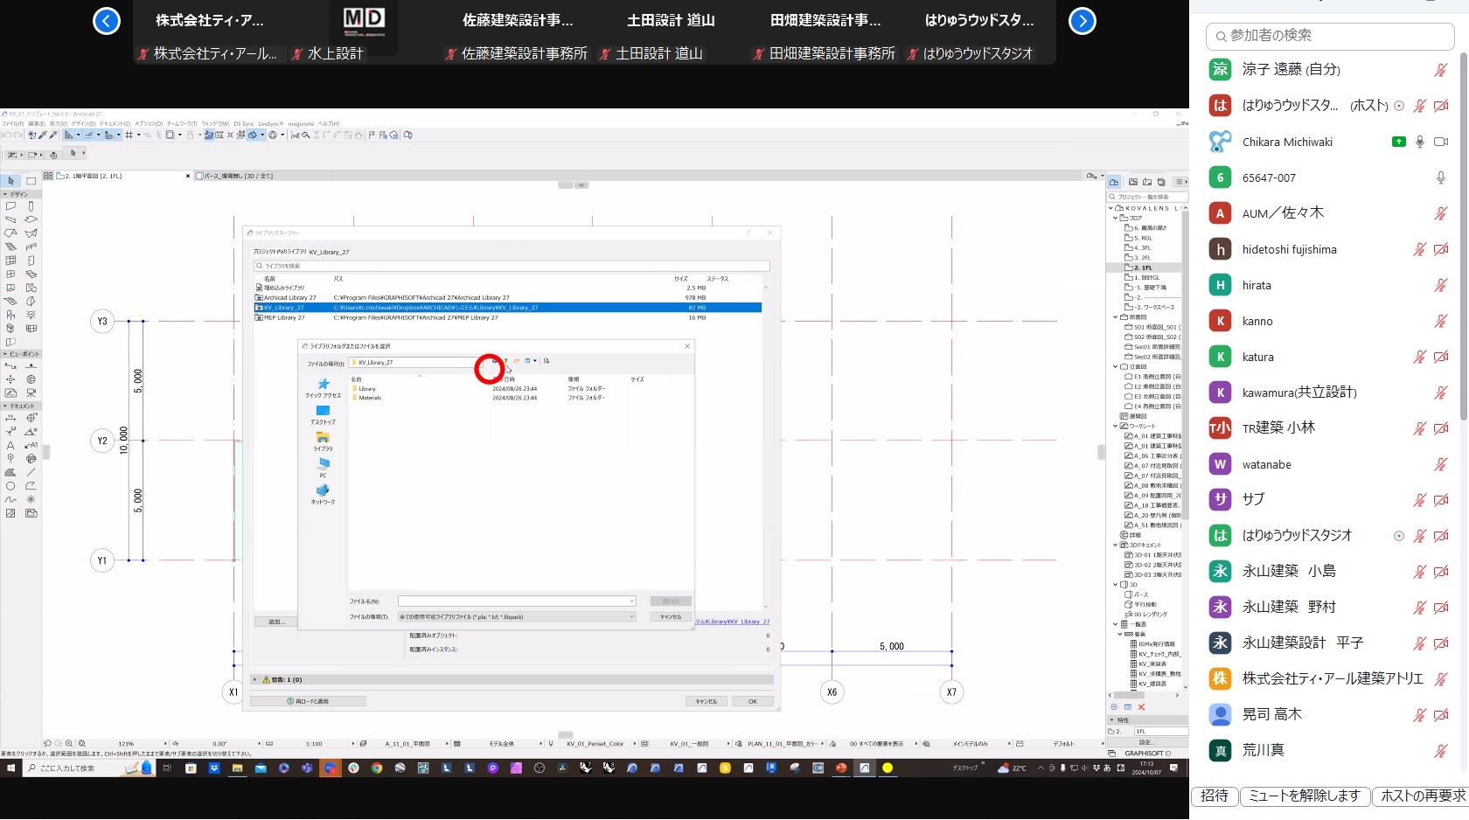Click キャンセル in the file selection dialog

point(671,617)
